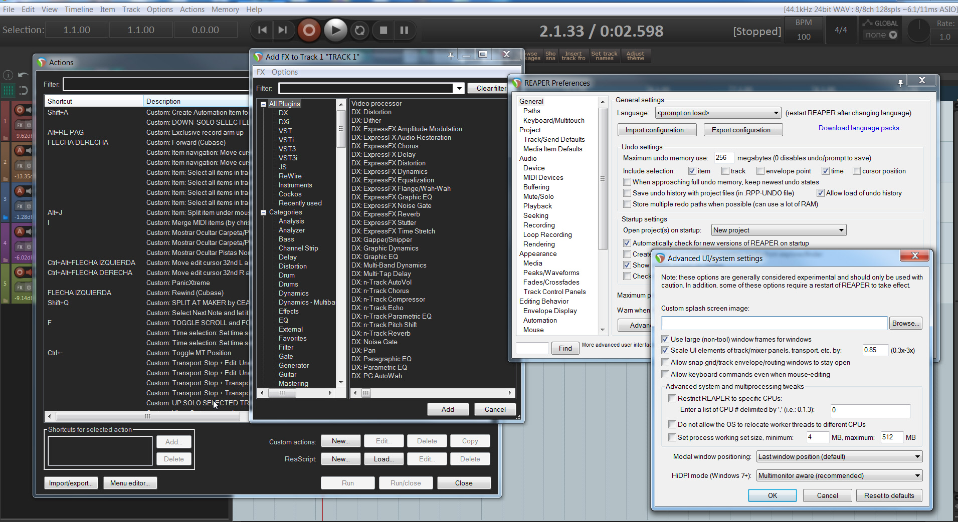This screenshot has height=522, width=958.
Task: Uncheck 'Allow load of undo history'
Action: pos(821,193)
